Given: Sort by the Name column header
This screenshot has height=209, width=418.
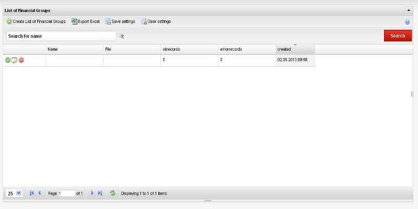Looking at the screenshot, I should click(x=74, y=49).
